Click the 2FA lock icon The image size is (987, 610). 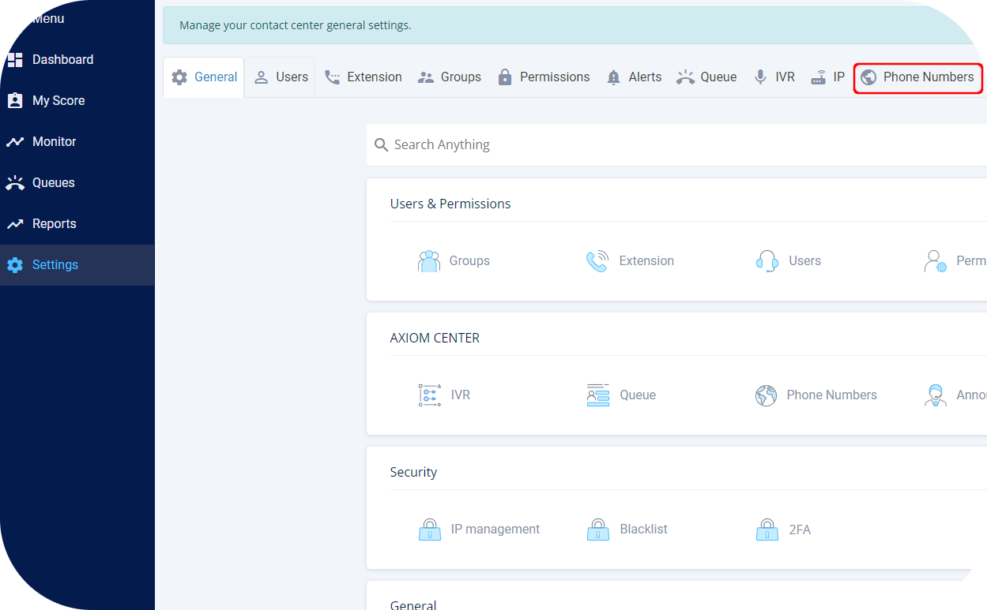pos(767,530)
